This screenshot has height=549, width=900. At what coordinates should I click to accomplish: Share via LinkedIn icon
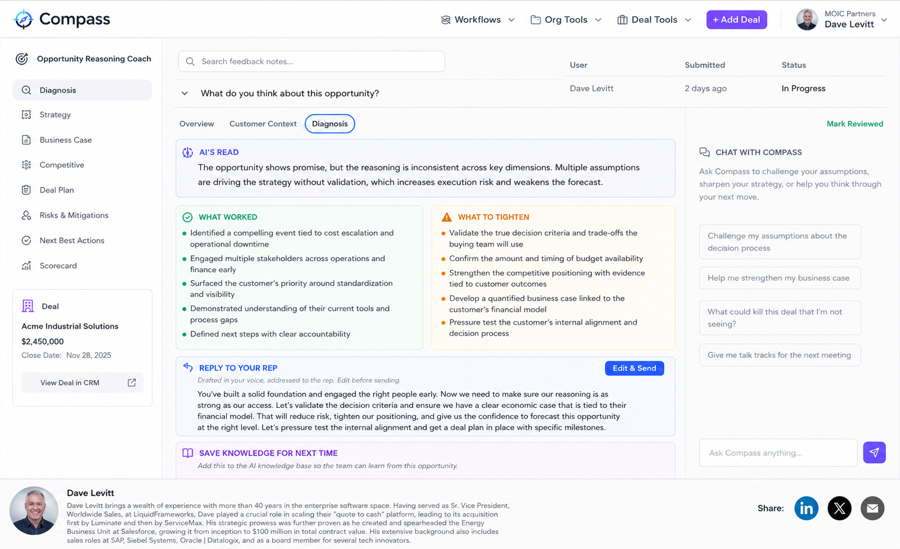(806, 508)
